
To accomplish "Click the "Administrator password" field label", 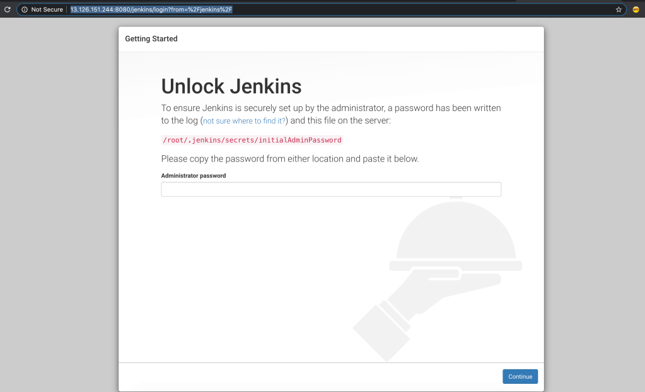I will coord(193,175).
